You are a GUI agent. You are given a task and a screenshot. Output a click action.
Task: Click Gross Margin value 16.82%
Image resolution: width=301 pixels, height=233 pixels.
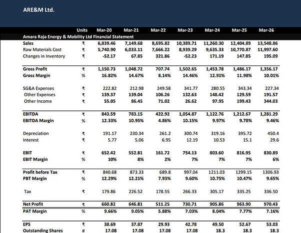109,75
